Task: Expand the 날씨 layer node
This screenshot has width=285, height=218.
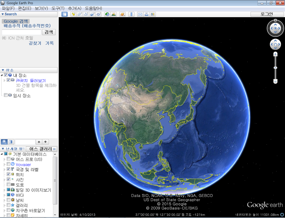Action: (5, 200)
